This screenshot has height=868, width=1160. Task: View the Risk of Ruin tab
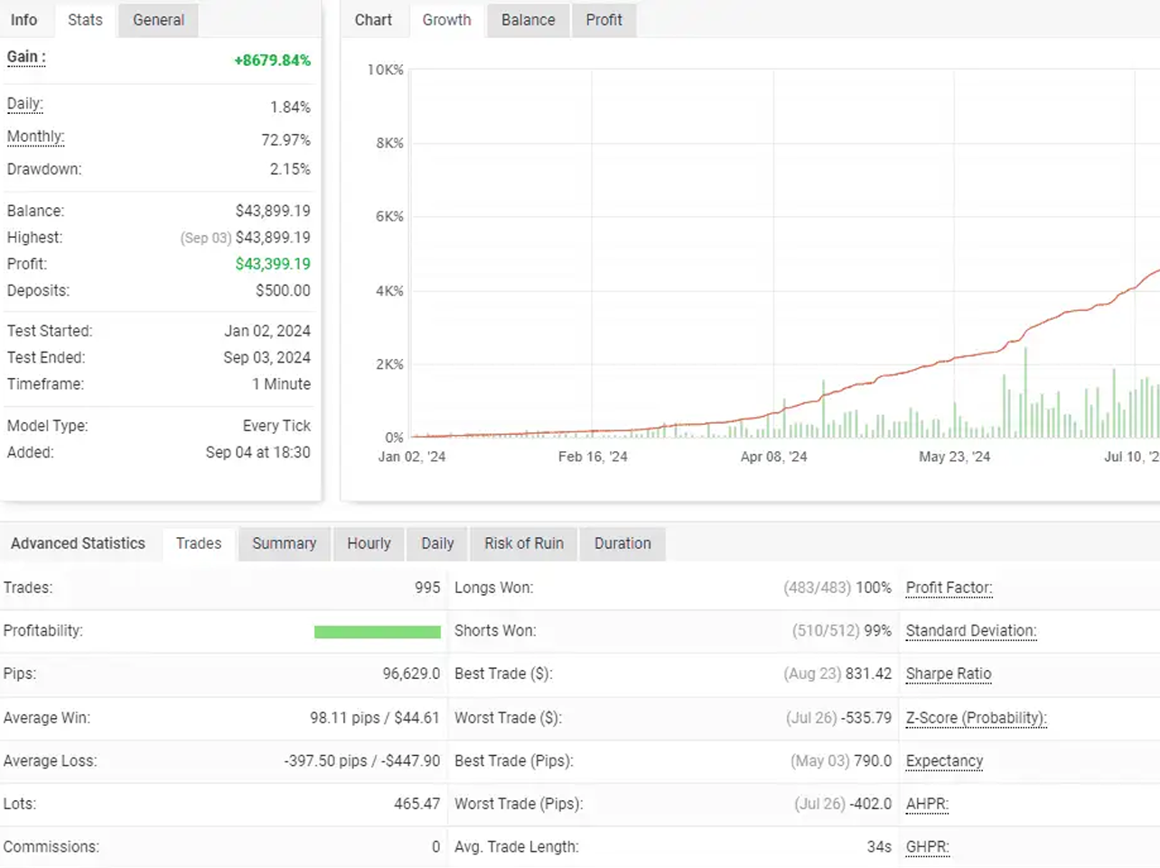[x=524, y=543]
